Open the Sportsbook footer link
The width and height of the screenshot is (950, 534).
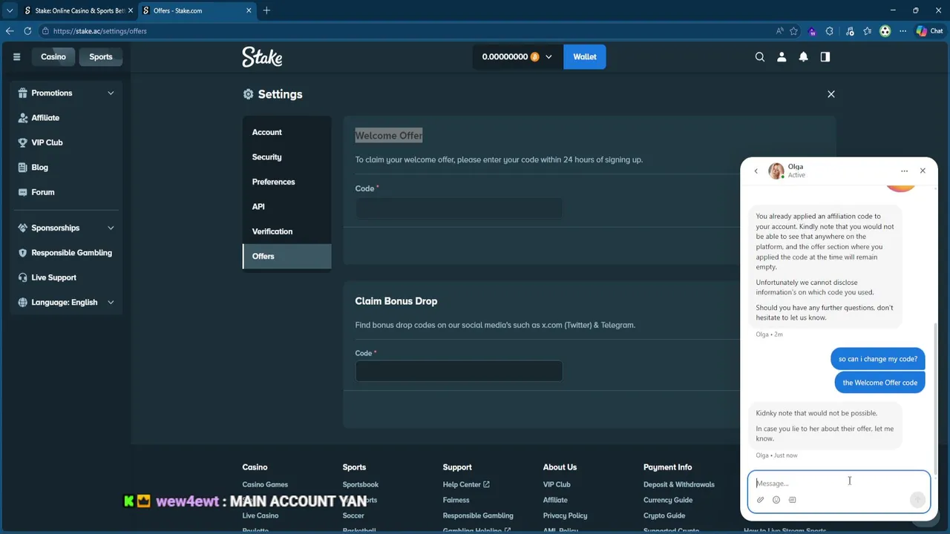pos(361,485)
